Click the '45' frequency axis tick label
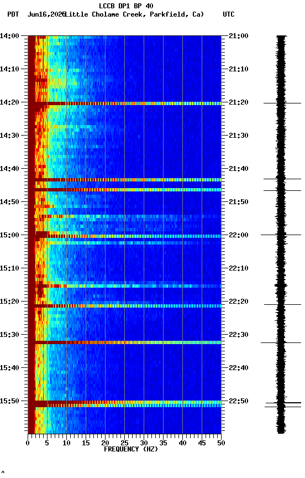This screenshot has width=305, height=478. (202, 443)
